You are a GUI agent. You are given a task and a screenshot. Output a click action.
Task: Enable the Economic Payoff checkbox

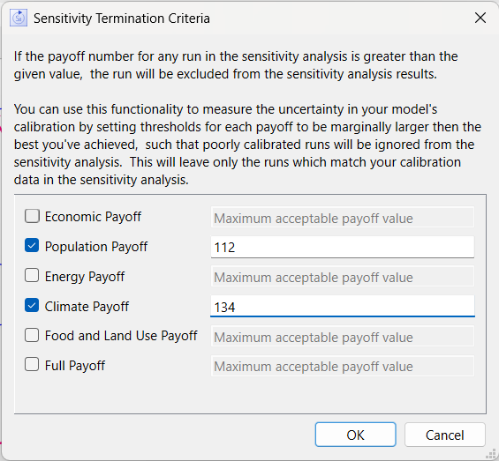[32, 216]
